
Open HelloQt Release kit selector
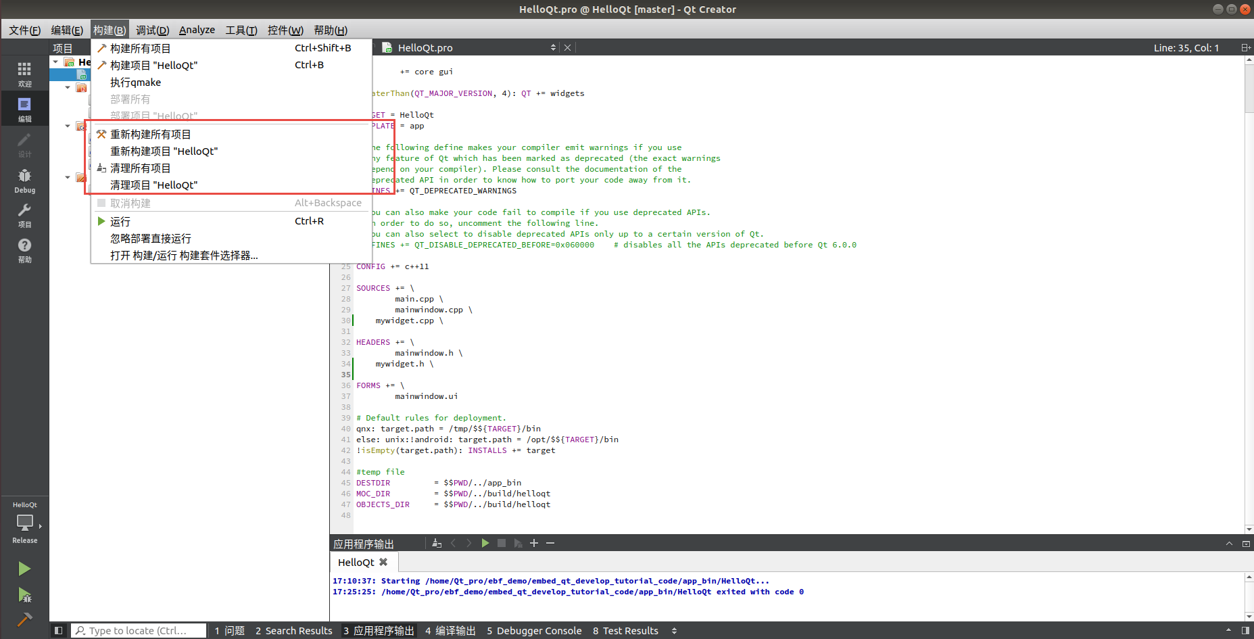(x=24, y=523)
